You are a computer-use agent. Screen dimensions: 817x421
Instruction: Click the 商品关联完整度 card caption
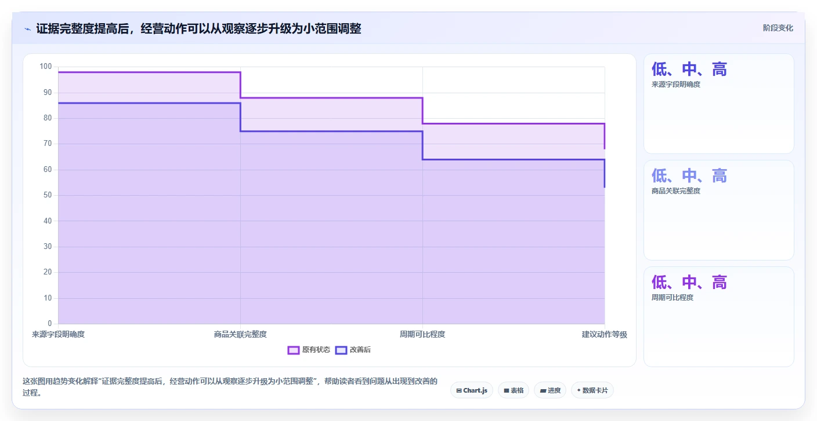point(676,191)
